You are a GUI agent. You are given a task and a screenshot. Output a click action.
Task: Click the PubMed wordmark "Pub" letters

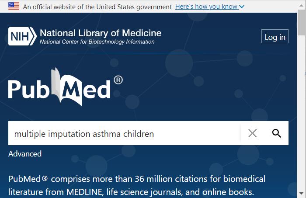(x=29, y=89)
